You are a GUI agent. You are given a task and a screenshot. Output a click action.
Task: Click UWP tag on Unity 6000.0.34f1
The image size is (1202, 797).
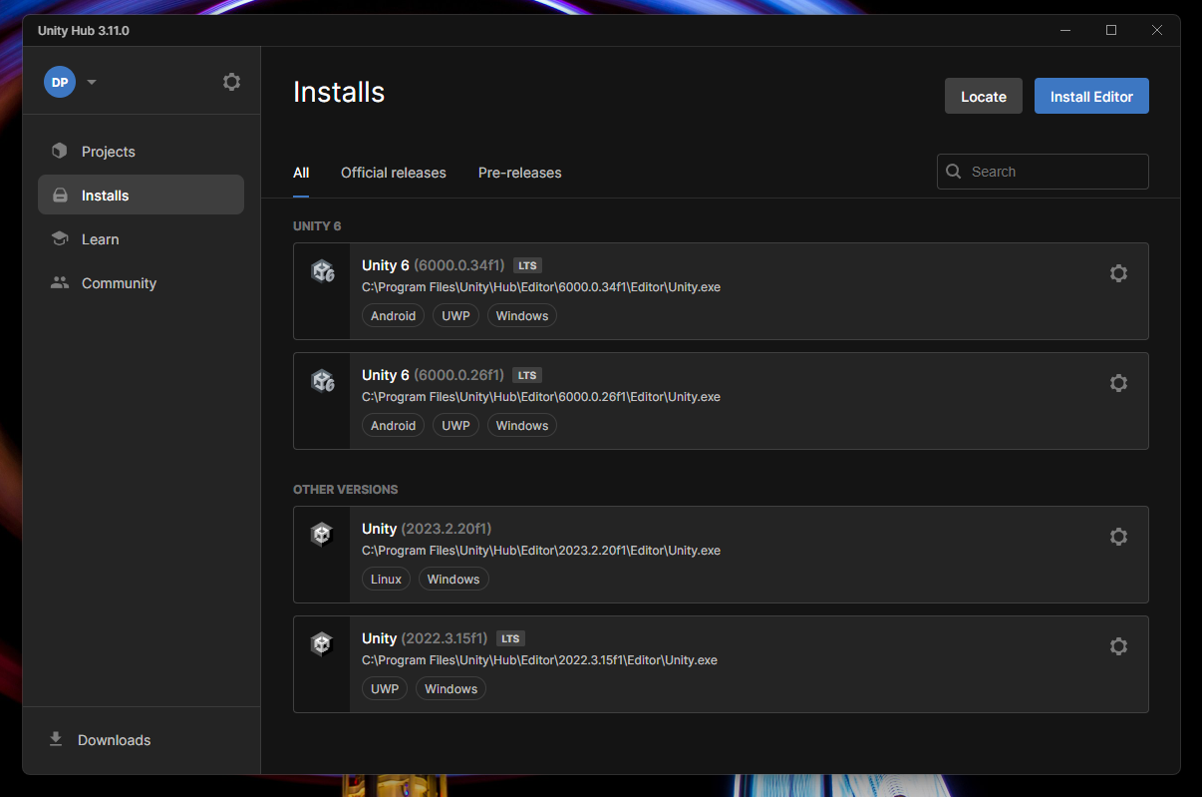coord(455,316)
